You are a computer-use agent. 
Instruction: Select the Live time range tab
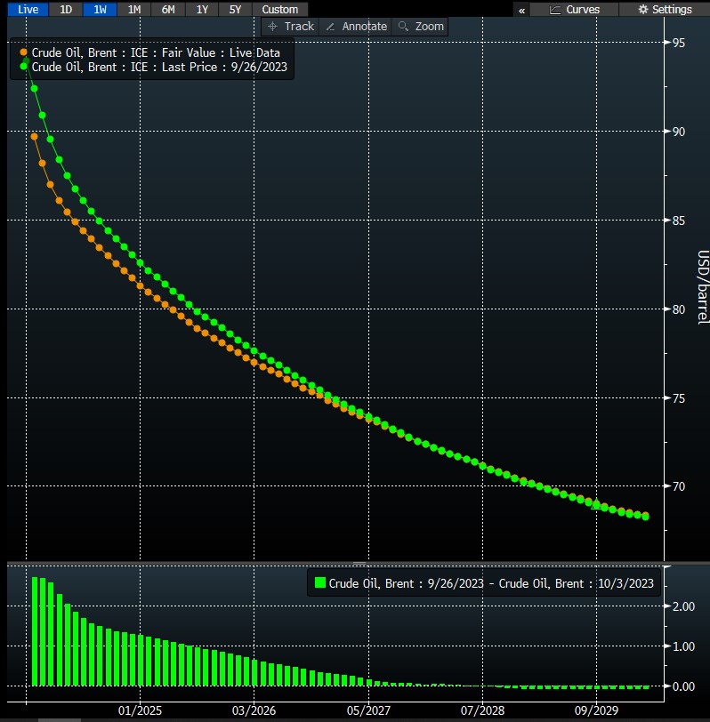pyautogui.click(x=28, y=9)
